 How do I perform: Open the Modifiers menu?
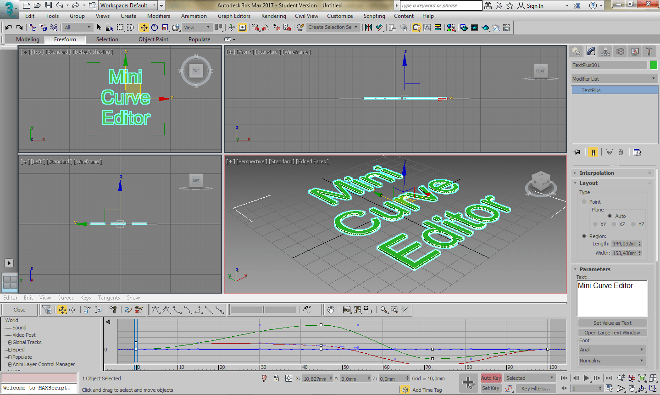[159, 16]
